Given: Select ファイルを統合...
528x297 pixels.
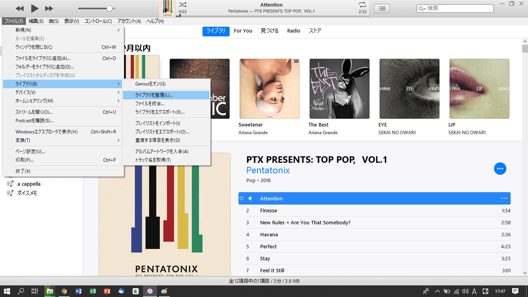Looking at the screenshot, I should 167,103.
